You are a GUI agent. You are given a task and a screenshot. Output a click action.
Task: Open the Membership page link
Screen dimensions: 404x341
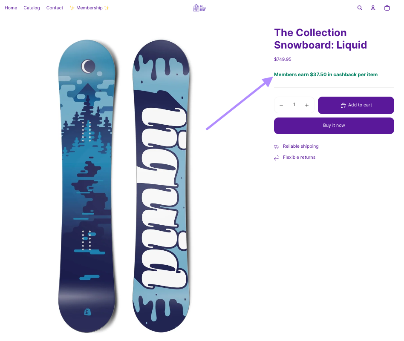89,8
